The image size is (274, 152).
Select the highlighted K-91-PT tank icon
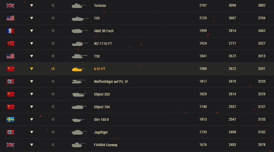[78, 69]
